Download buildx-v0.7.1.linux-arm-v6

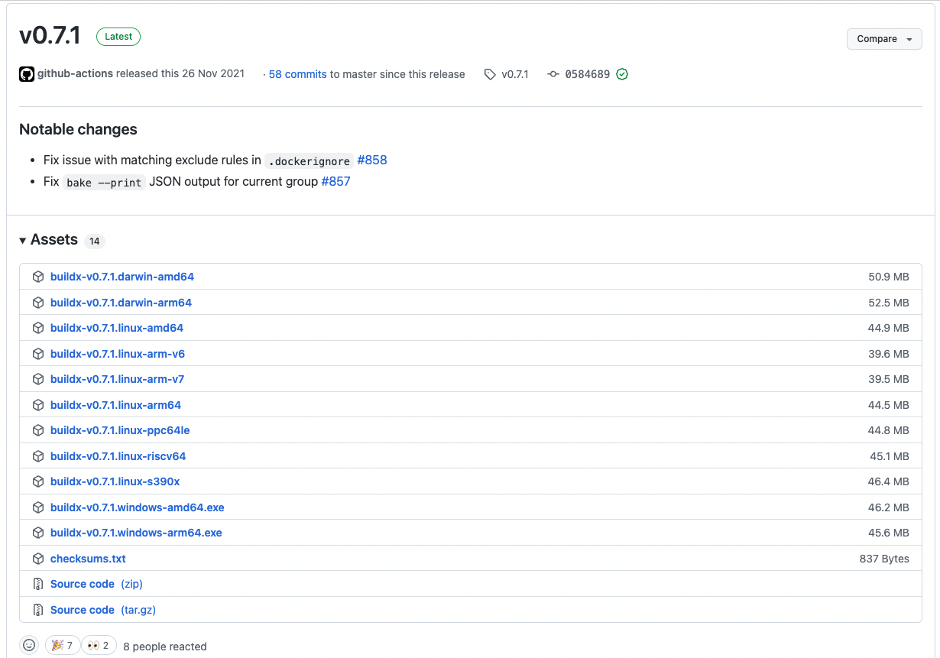[x=118, y=354]
